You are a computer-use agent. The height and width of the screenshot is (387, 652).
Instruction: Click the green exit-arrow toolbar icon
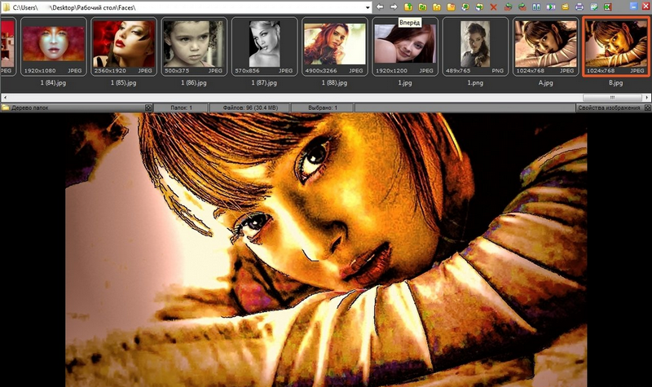608,7
